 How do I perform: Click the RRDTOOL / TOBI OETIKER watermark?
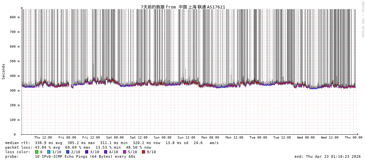pos(362,20)
